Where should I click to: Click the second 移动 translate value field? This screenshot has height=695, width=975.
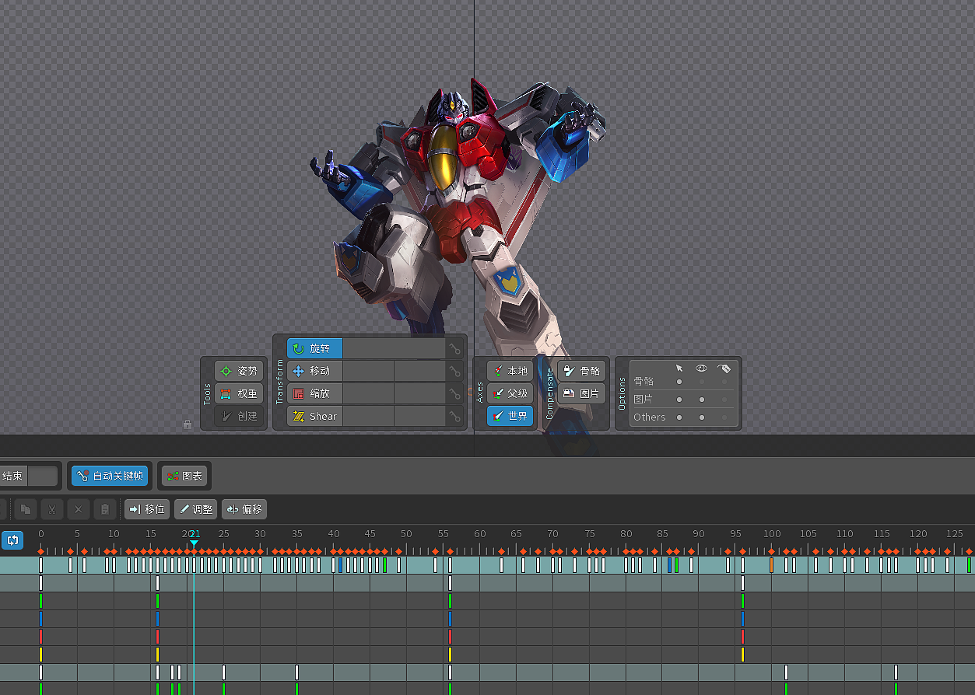click(419, 371)
